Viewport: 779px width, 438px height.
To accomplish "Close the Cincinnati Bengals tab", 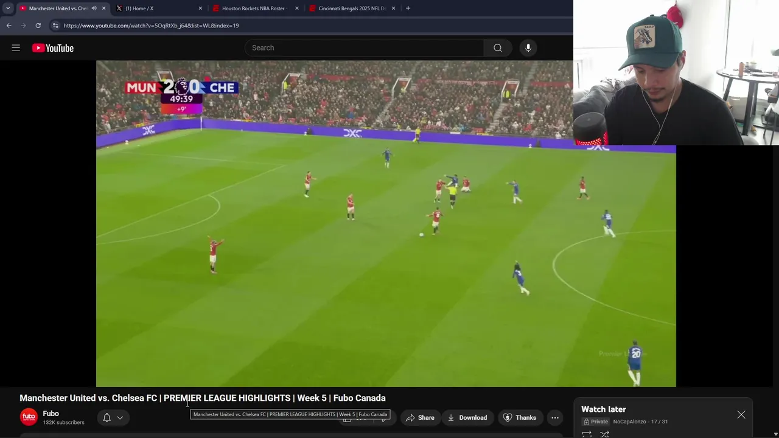I will (393, 9).
